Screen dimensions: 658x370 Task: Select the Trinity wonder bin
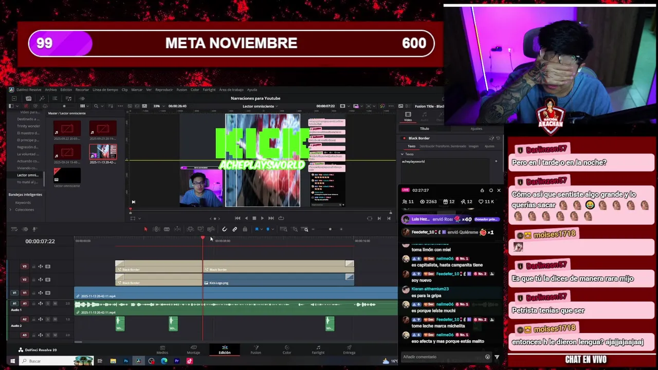[x=28, y=126]
